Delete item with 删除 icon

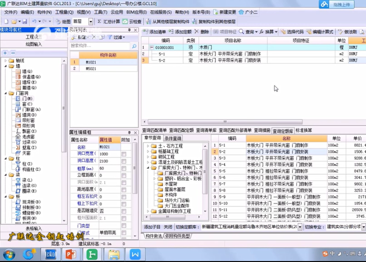201,32
